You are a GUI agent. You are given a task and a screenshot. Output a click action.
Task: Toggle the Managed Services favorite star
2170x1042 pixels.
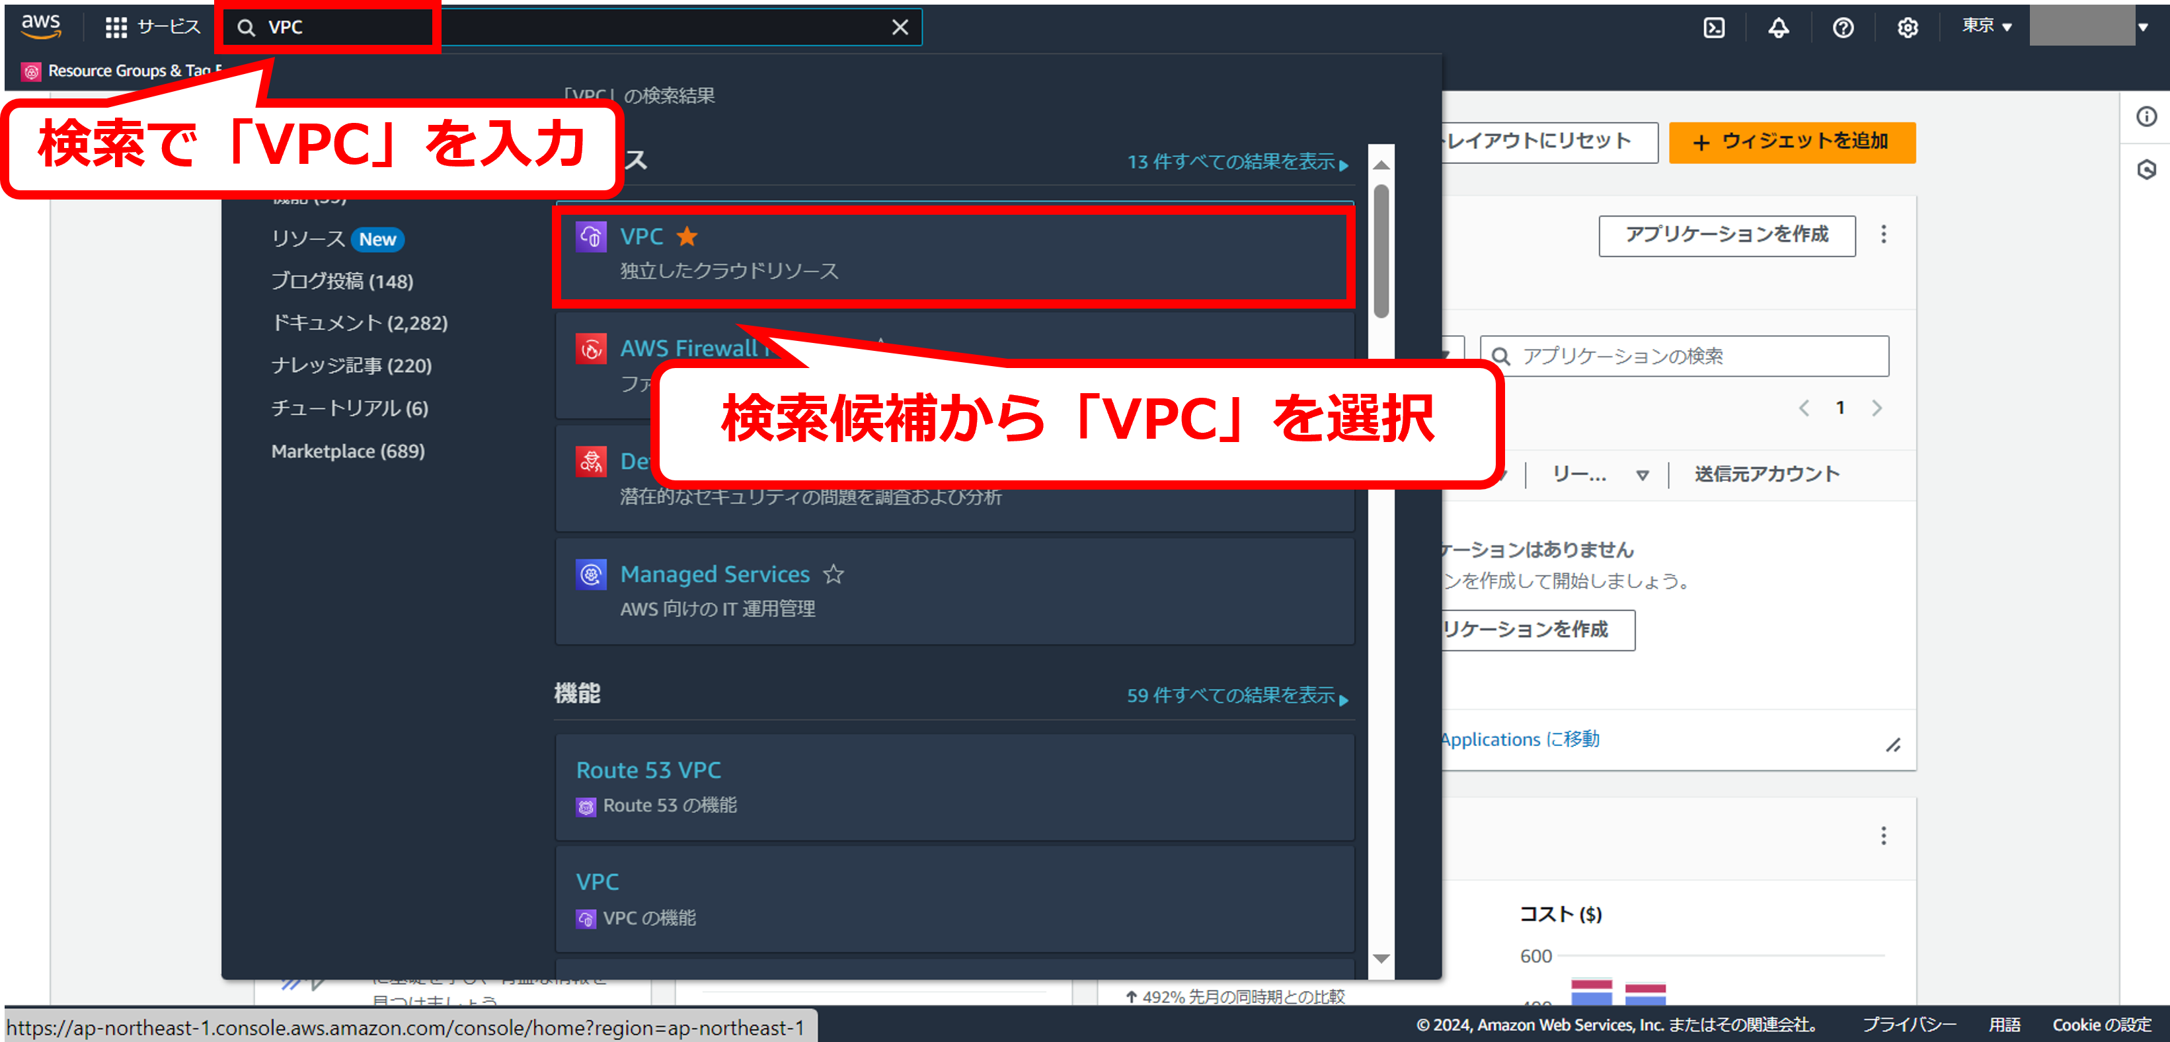[833, 574]
